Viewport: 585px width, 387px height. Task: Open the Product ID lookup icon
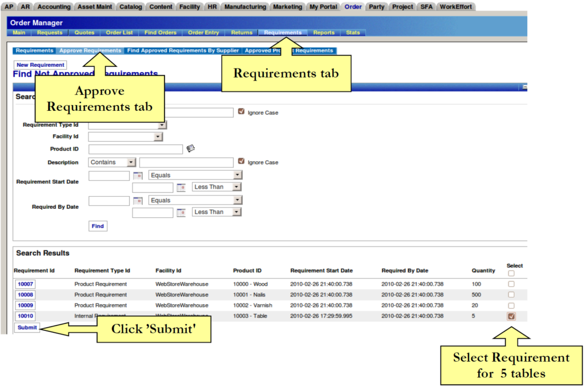point(191,149)
